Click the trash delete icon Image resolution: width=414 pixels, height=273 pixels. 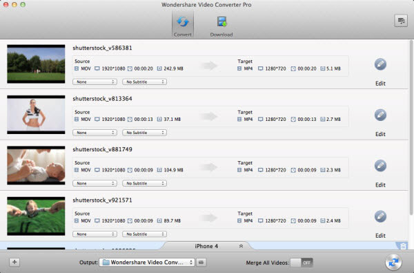click(403, 246)
